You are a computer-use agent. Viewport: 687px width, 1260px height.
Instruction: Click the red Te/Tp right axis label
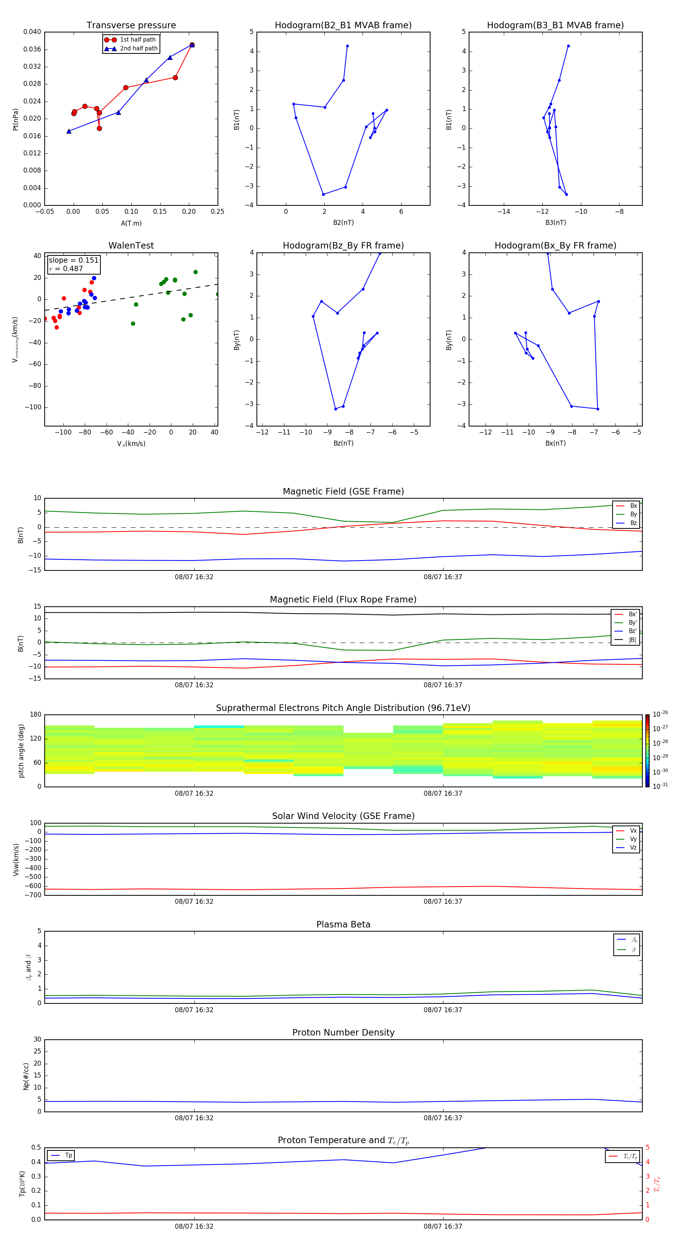point(657,1184)
